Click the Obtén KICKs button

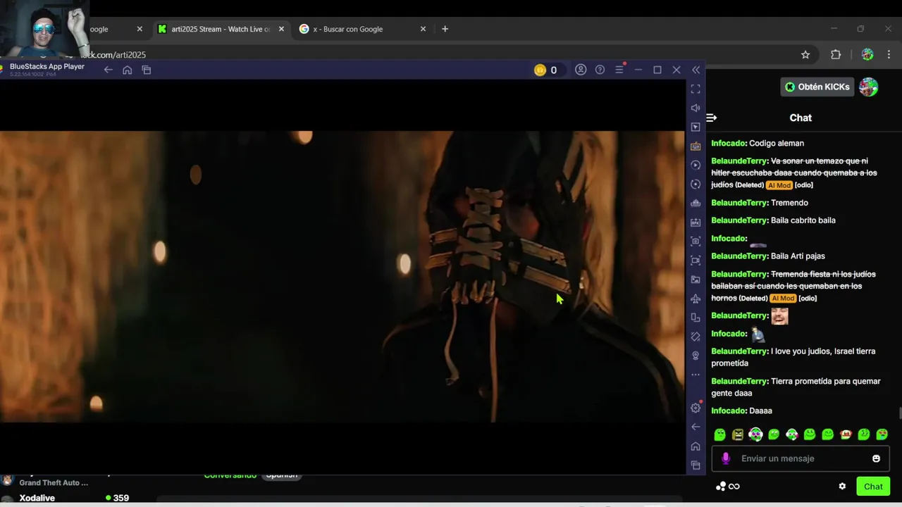click(817, 87)
